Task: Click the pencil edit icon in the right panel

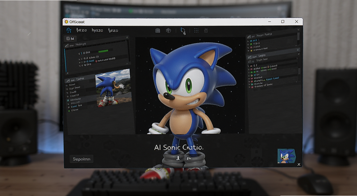Action: [299, 54]
